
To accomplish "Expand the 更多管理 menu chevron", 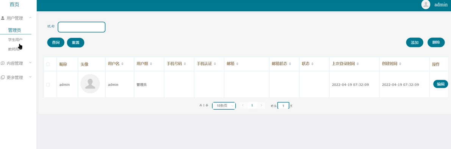I will click(30, 77).
